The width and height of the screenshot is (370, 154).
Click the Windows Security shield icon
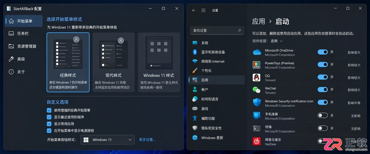(x=257, y=103)
